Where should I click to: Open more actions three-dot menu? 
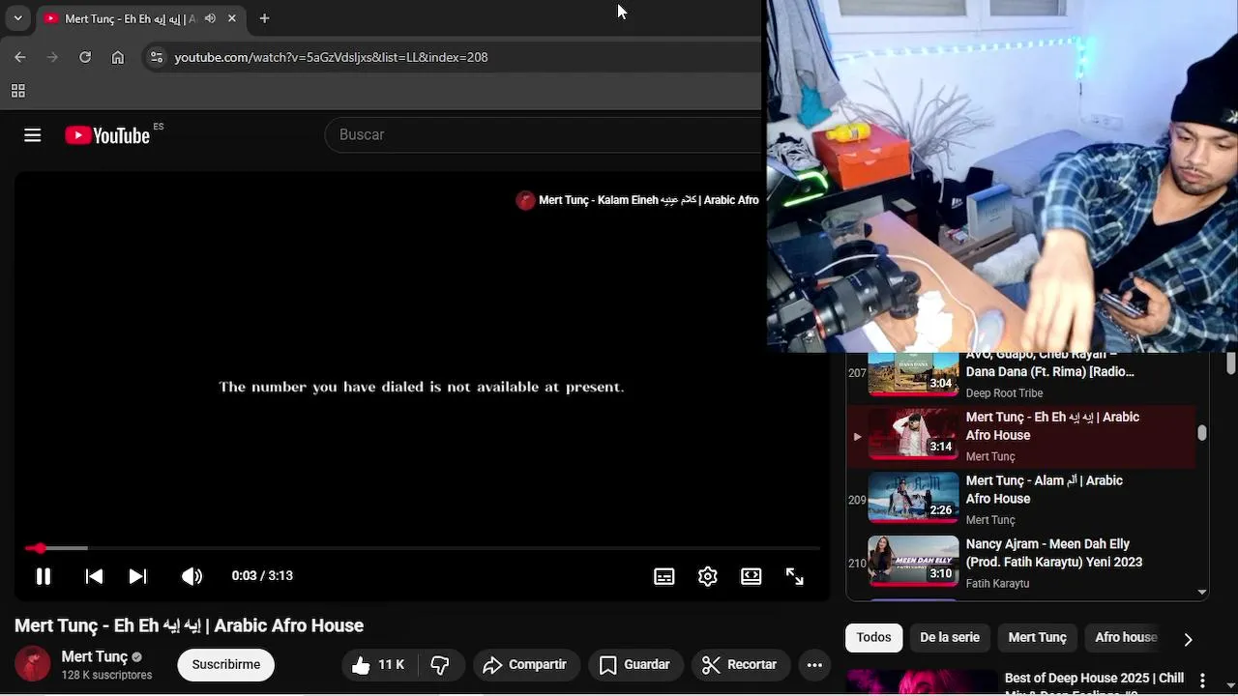(x=814, y=665)
